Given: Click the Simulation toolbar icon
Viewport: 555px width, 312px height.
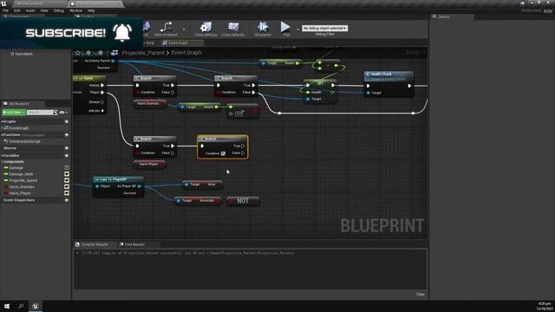Looking at the screenshot, I should tap(263, 29).
